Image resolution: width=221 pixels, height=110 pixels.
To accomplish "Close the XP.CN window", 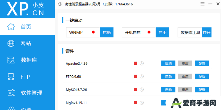I will (218, 4).
